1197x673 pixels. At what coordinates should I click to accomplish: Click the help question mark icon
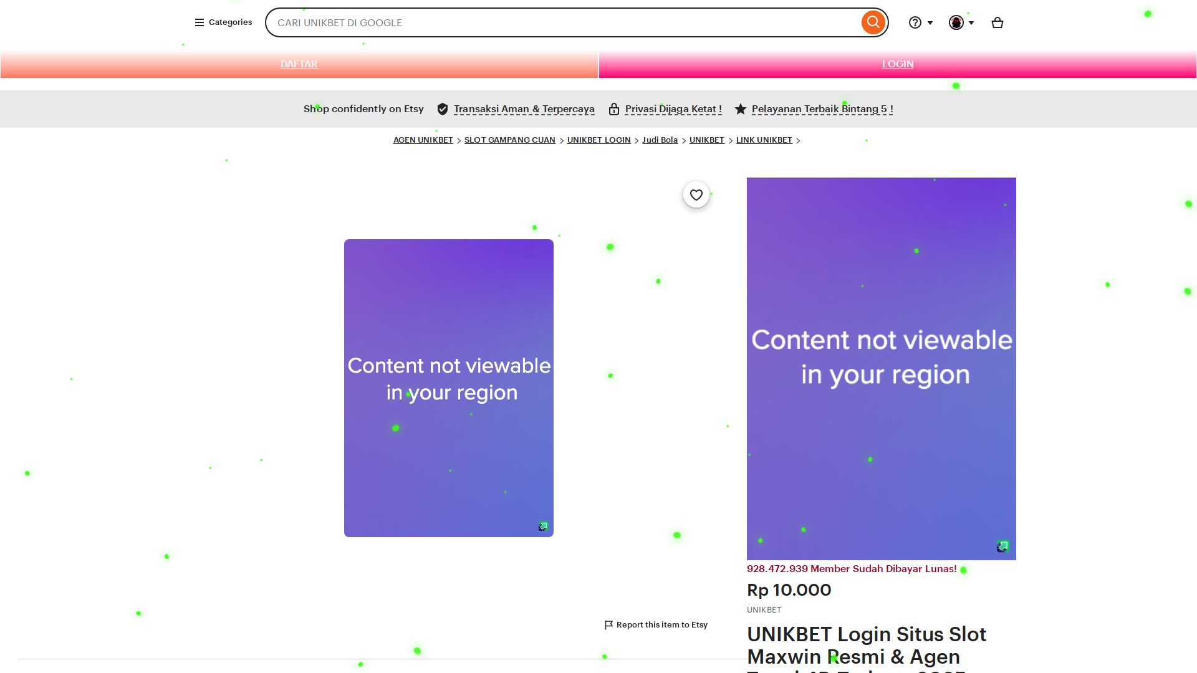point(915,23)
